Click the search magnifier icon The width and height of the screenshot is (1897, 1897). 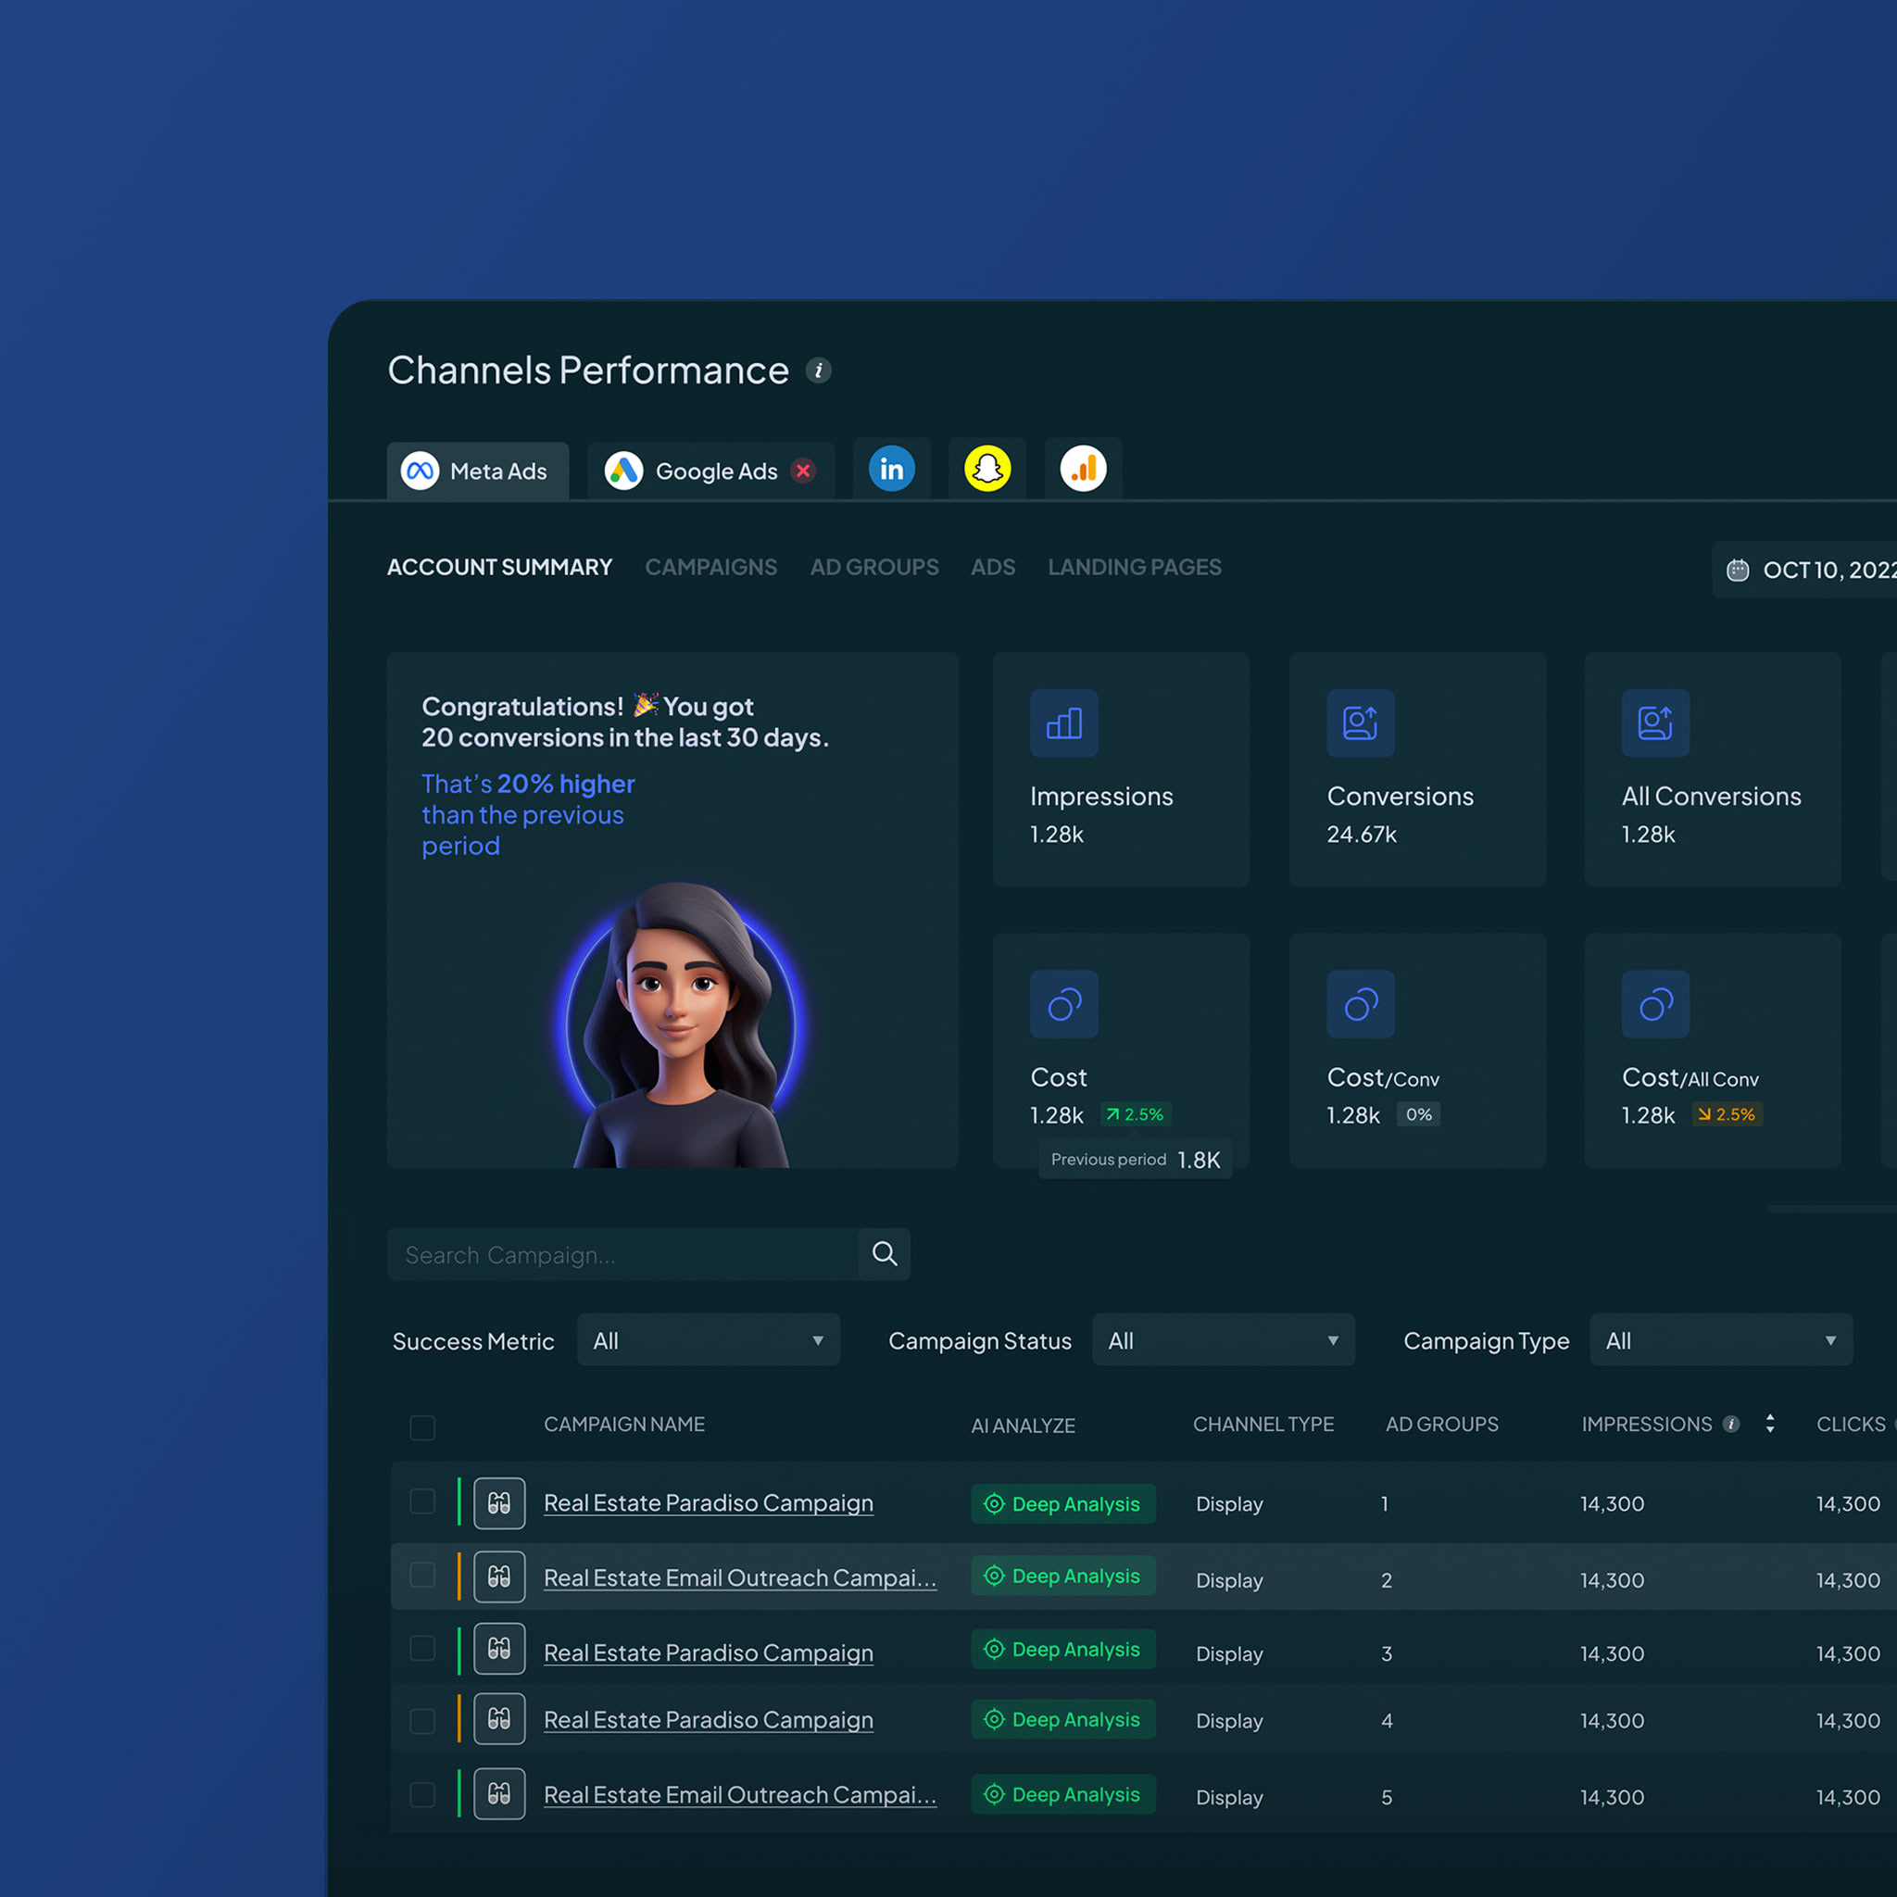[884, 1254]
